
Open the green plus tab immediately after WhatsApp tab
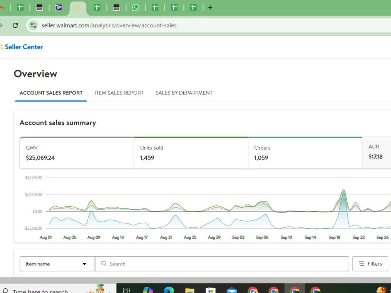point(155,7)
